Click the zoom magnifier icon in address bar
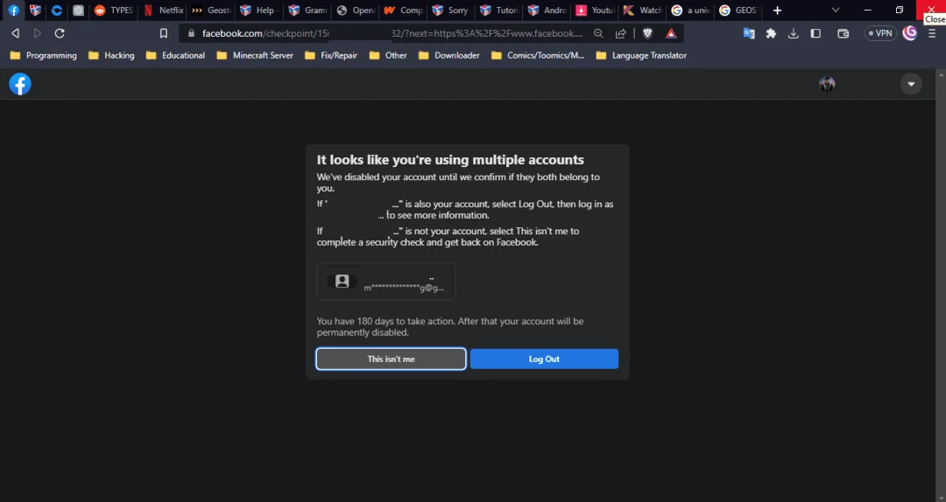 point(598,33)
